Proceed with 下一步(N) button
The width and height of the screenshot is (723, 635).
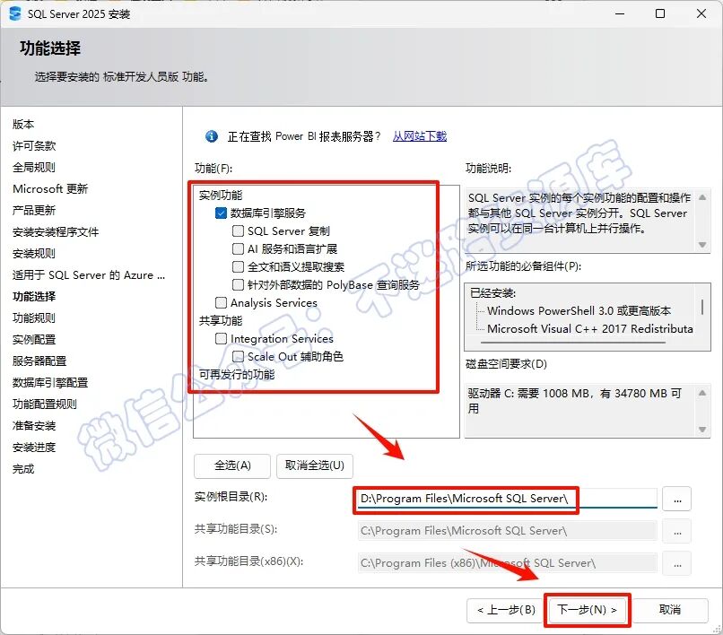(587, 610)
